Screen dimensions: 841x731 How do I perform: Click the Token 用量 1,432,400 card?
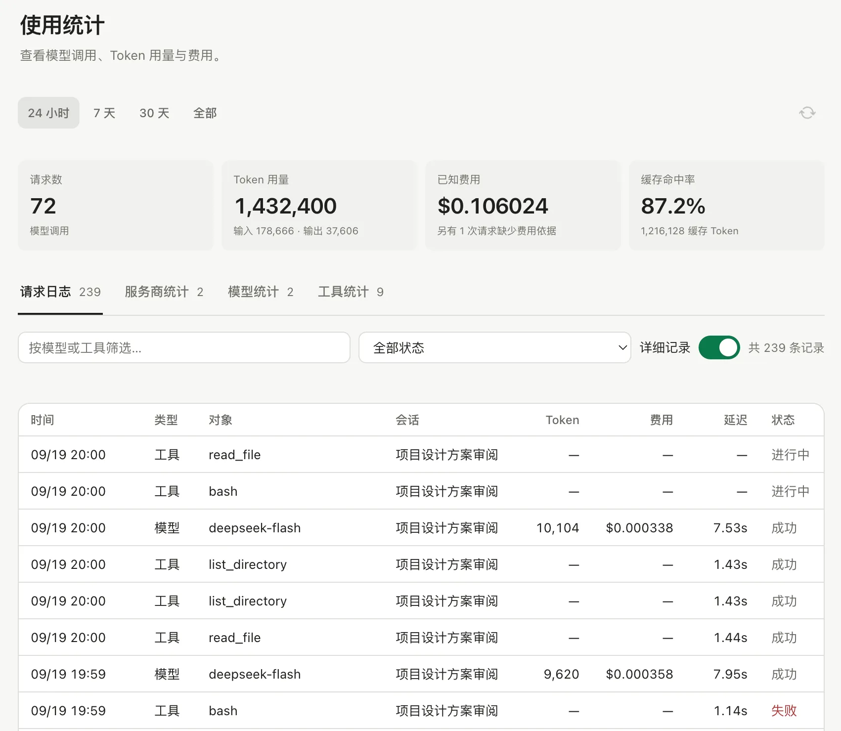[x=319, y=205]
